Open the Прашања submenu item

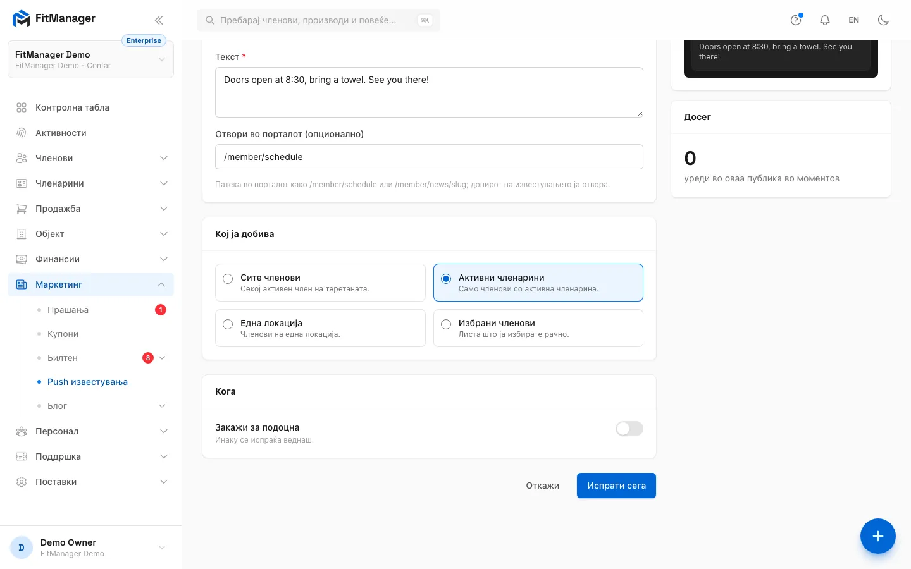pyautogui.click(x=68, y=310)
